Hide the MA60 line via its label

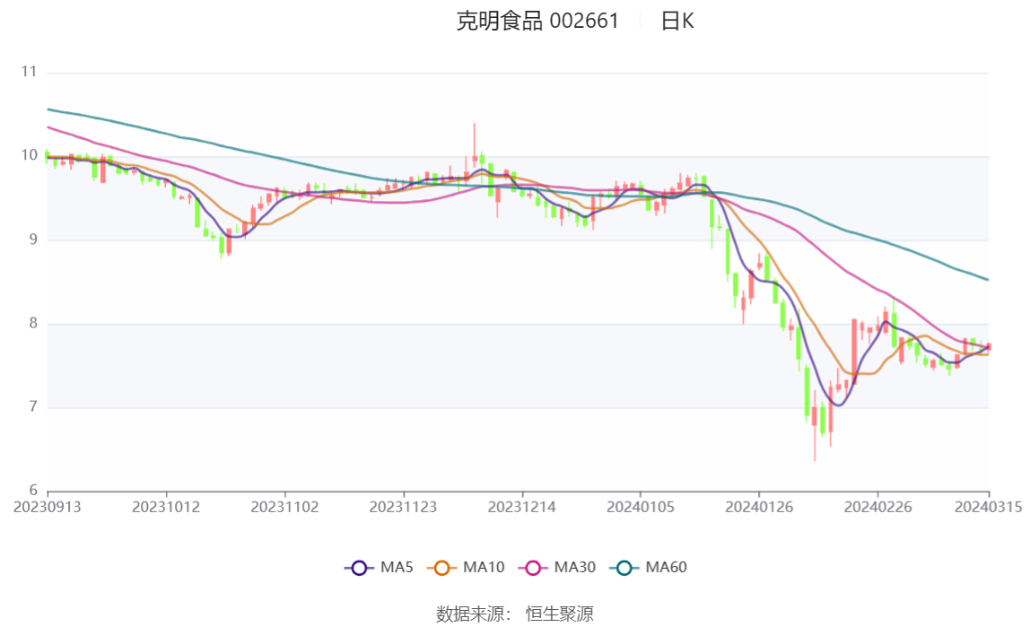(666, 567)
